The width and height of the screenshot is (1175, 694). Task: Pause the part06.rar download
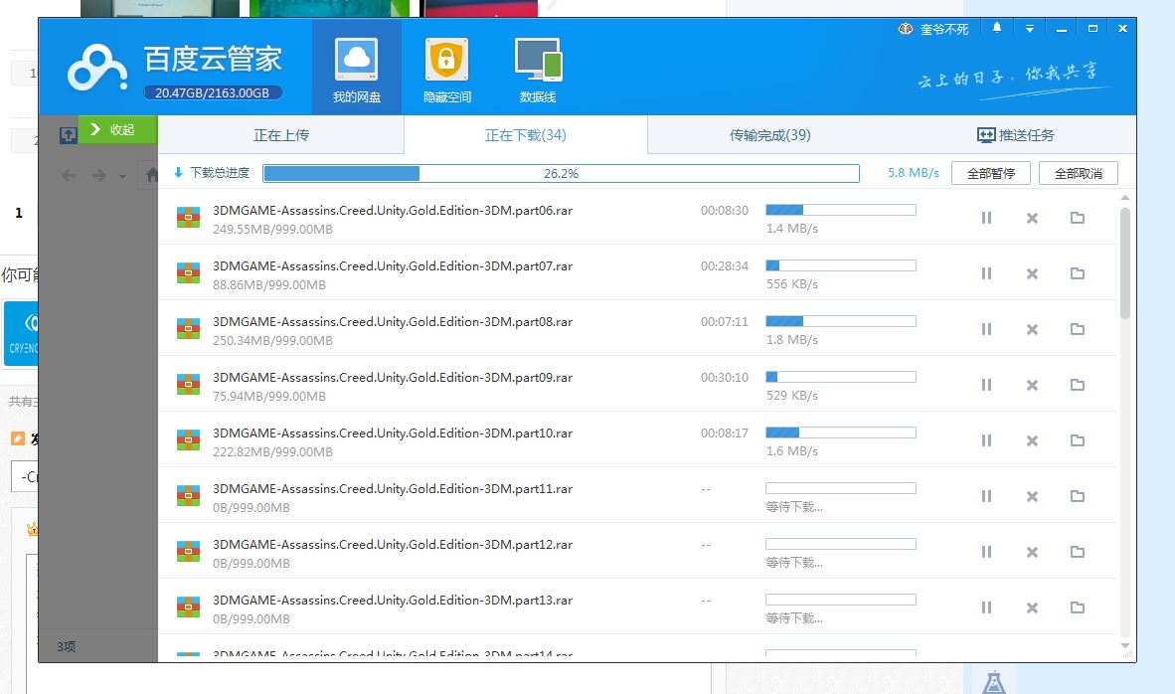click(986, 218)
